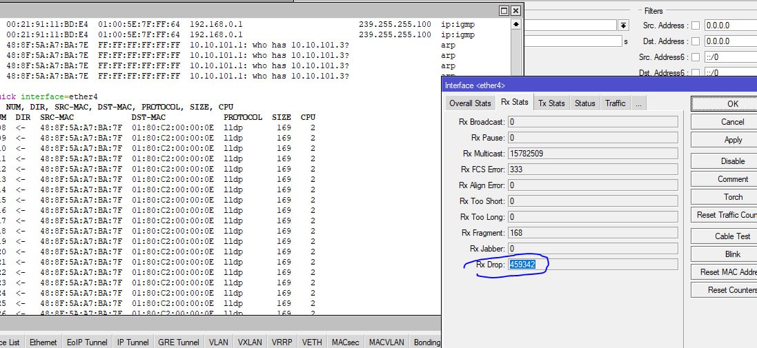This screenshot has width=757, height=348.
Task: Open the VLAN tab
Action: click(x=218, y=342)
